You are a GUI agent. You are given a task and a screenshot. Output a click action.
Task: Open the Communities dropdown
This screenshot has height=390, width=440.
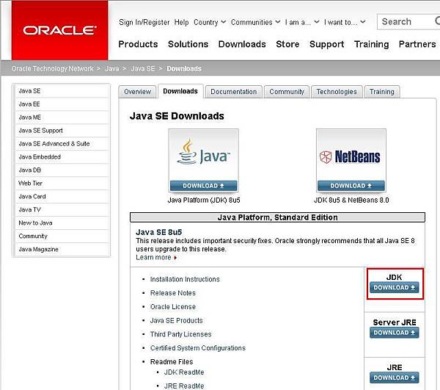tap(255, 22)
